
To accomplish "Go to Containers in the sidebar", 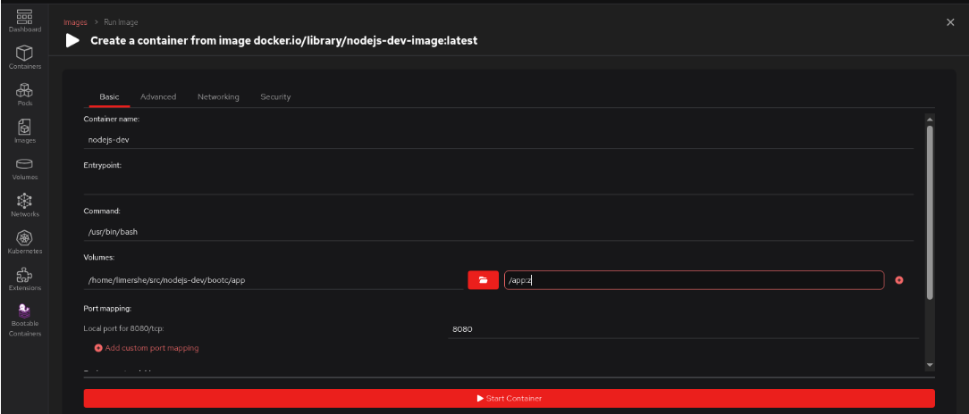I will pos(25,57).
